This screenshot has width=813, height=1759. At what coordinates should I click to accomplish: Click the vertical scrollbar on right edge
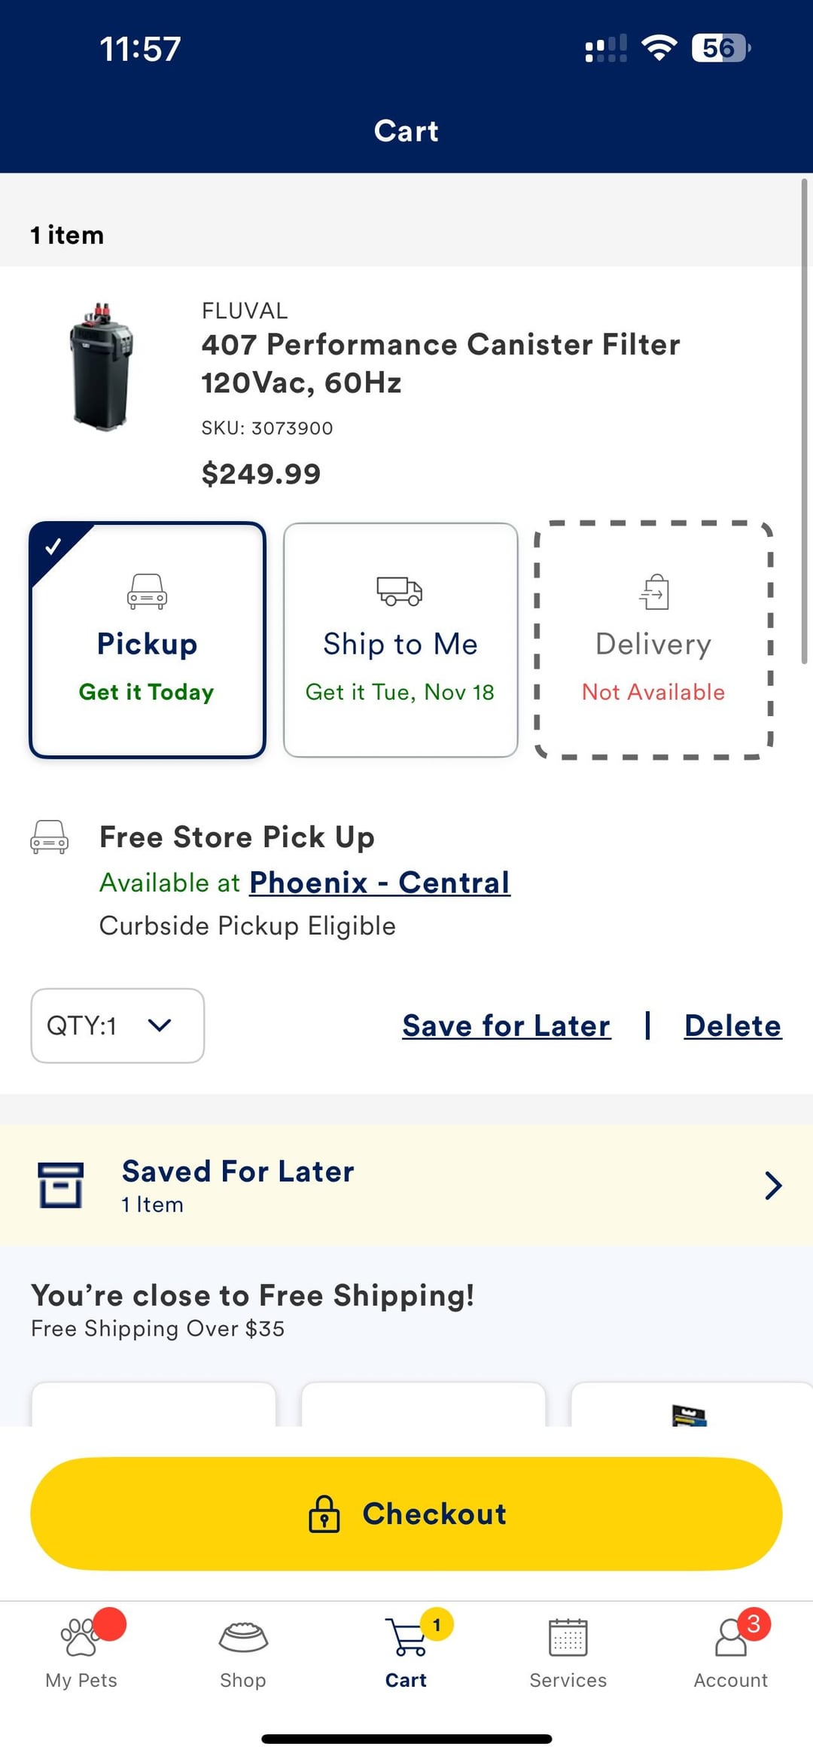point(804,422)
